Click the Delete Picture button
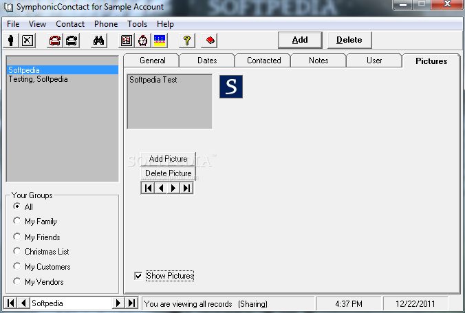 click(168, 173)
